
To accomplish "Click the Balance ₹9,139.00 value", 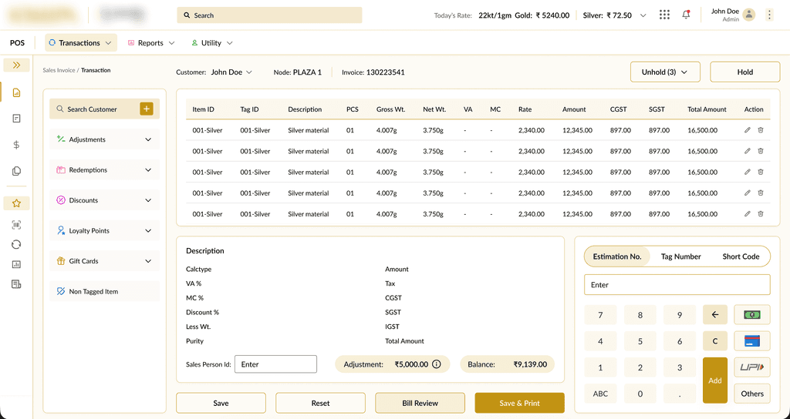I will pyautogui.click(x=530, y=364).
